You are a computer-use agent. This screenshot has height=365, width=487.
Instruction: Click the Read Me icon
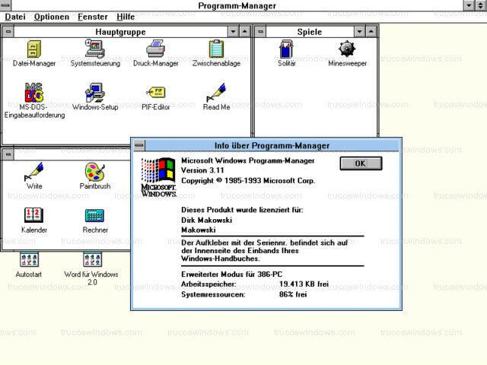[216, 93]
